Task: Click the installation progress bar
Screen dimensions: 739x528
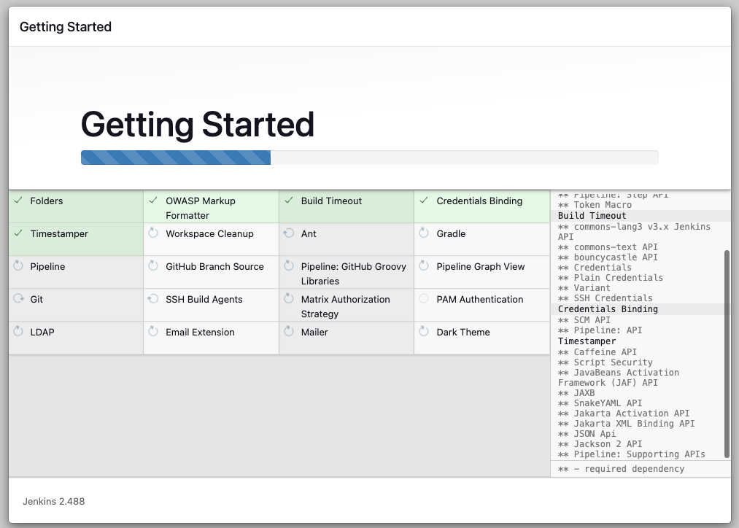Action: tap(369, 158)
